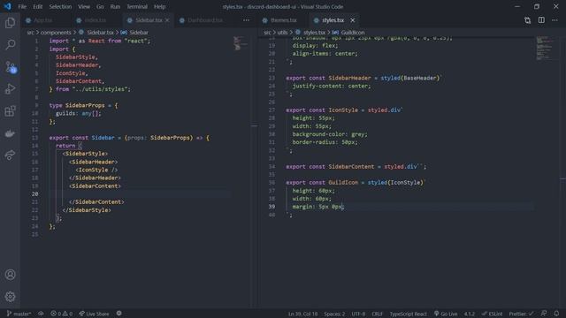Open the Terminal menu
The height and width of the screenshot is (318, 566).
pyautogui.click(x=137, y=6)
